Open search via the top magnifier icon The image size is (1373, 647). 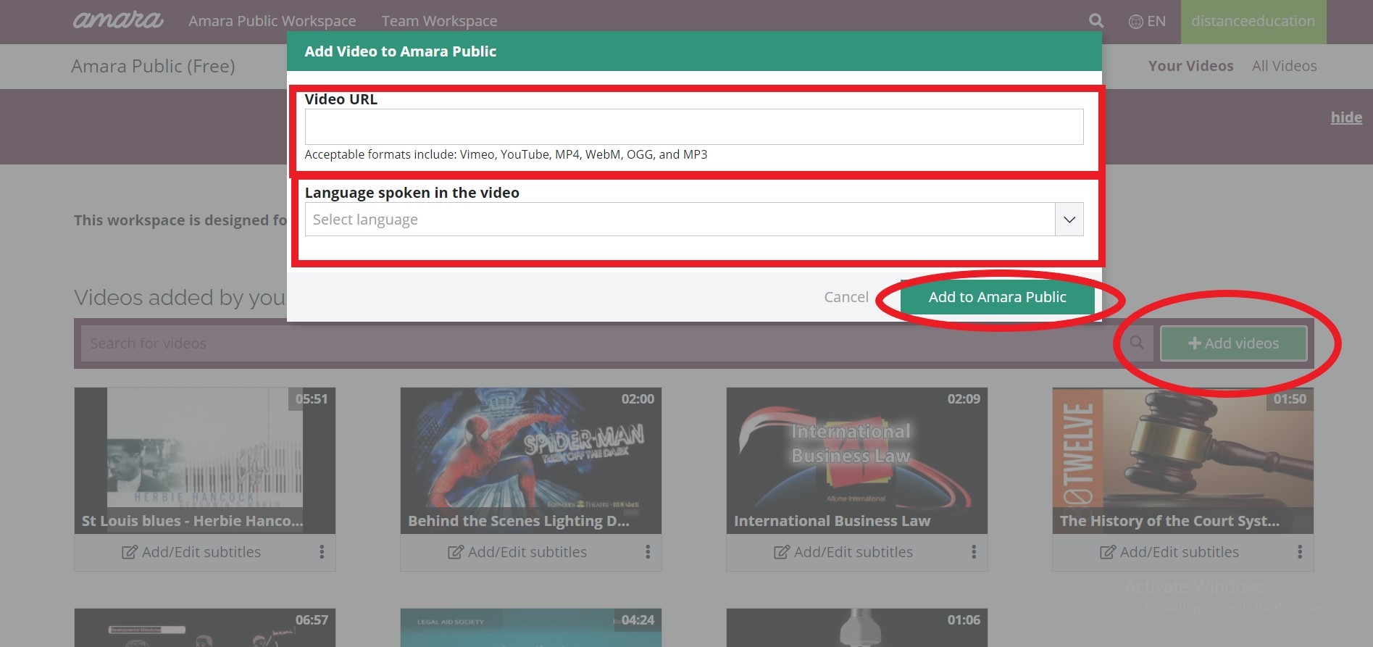[1096, 21]
